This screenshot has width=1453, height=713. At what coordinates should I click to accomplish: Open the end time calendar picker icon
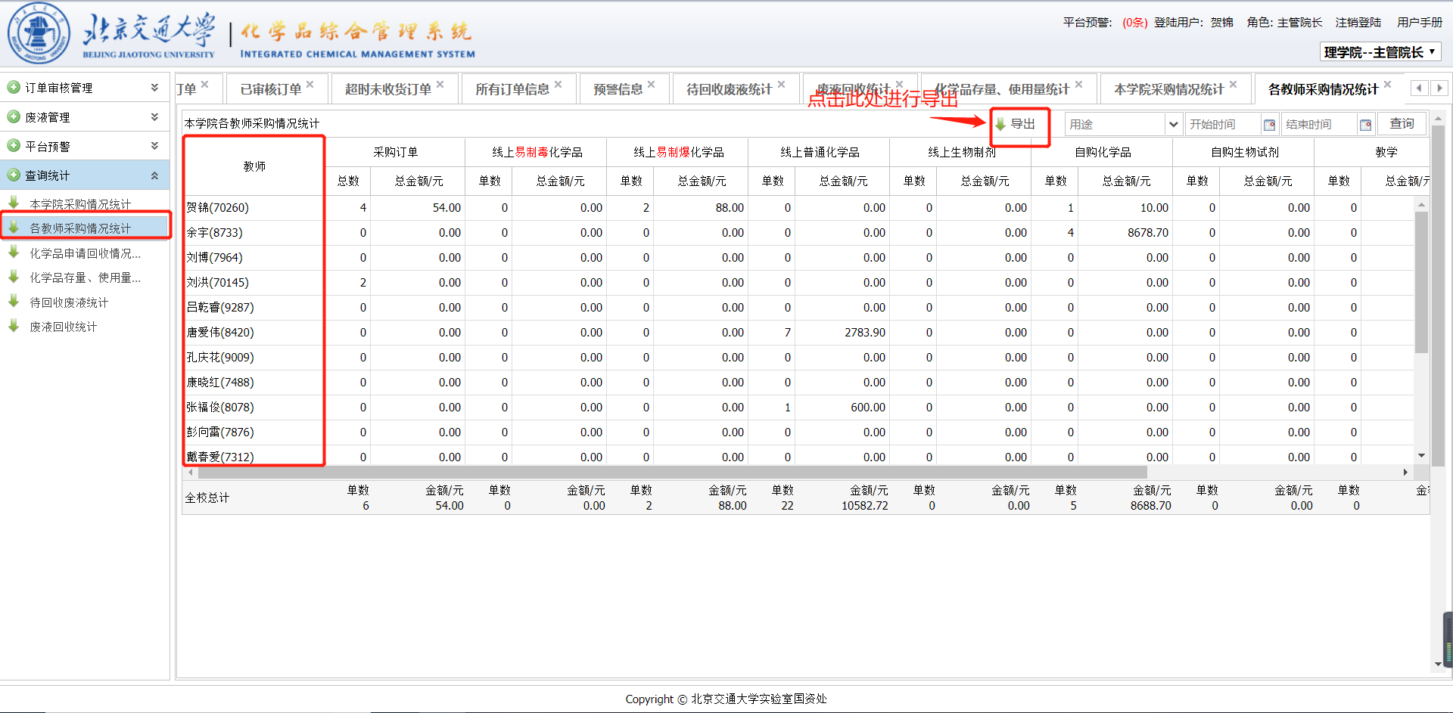(1365, 125)
